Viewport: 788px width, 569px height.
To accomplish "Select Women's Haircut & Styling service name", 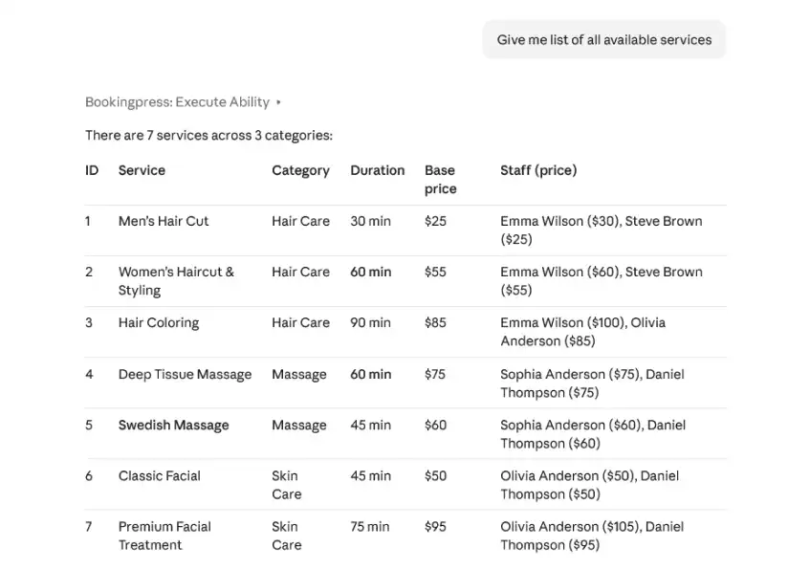I will (x=176, y=281).
